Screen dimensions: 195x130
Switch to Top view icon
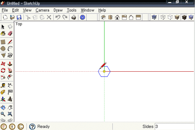pyautogui.click(x=110, y=17)
